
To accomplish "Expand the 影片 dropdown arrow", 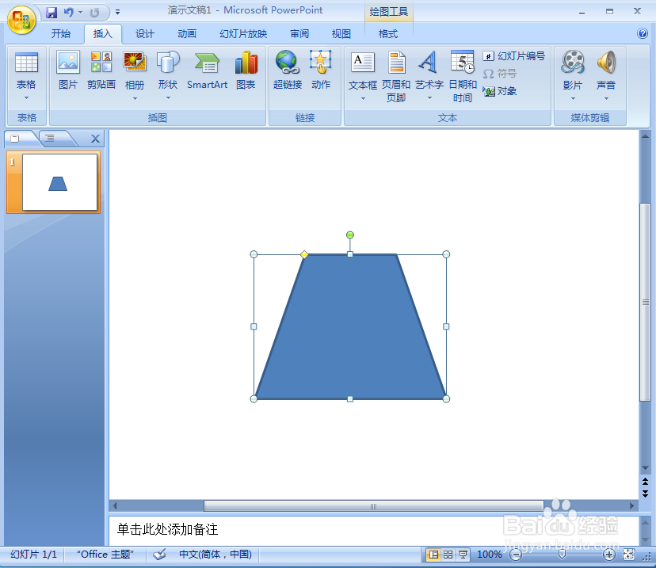I will point(573,99).
